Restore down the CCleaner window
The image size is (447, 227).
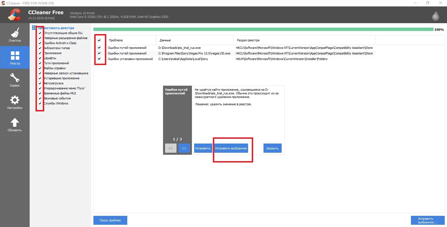coord(428,3)
